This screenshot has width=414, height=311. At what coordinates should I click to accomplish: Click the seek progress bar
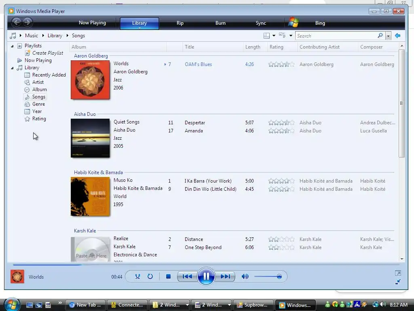[x=206, y=264]
